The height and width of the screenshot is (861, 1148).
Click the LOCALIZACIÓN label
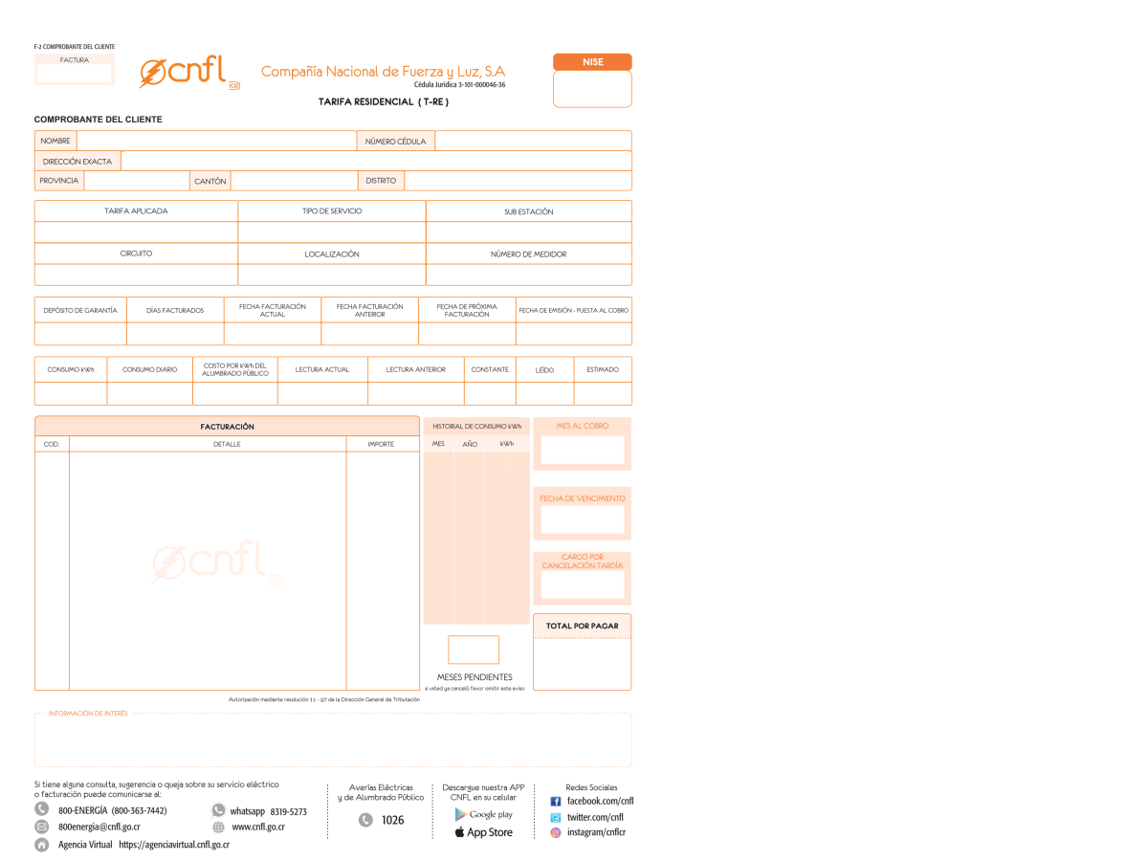(x=332, y=254)
